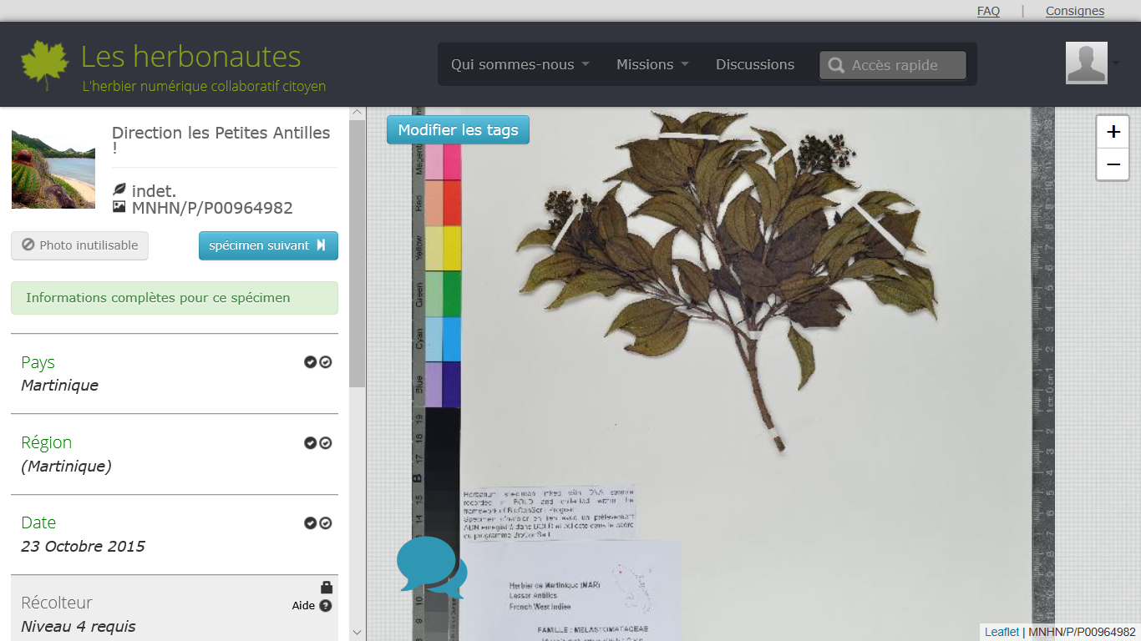Click the maple leaf logo icon
This screenshot has width=1141, height=641.
44,64
